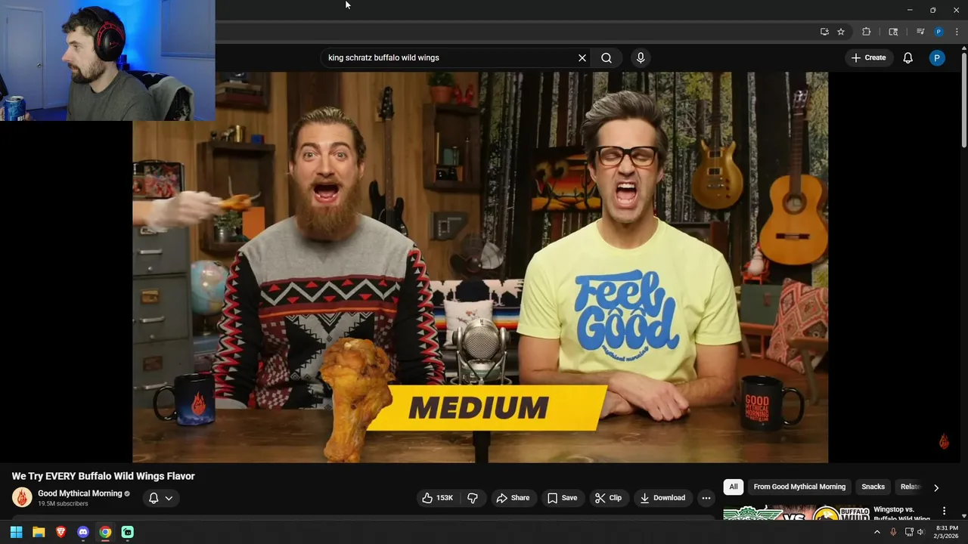Dislike the video with thumbs down
Screen dimensions: 968x544
click(473, 498)
